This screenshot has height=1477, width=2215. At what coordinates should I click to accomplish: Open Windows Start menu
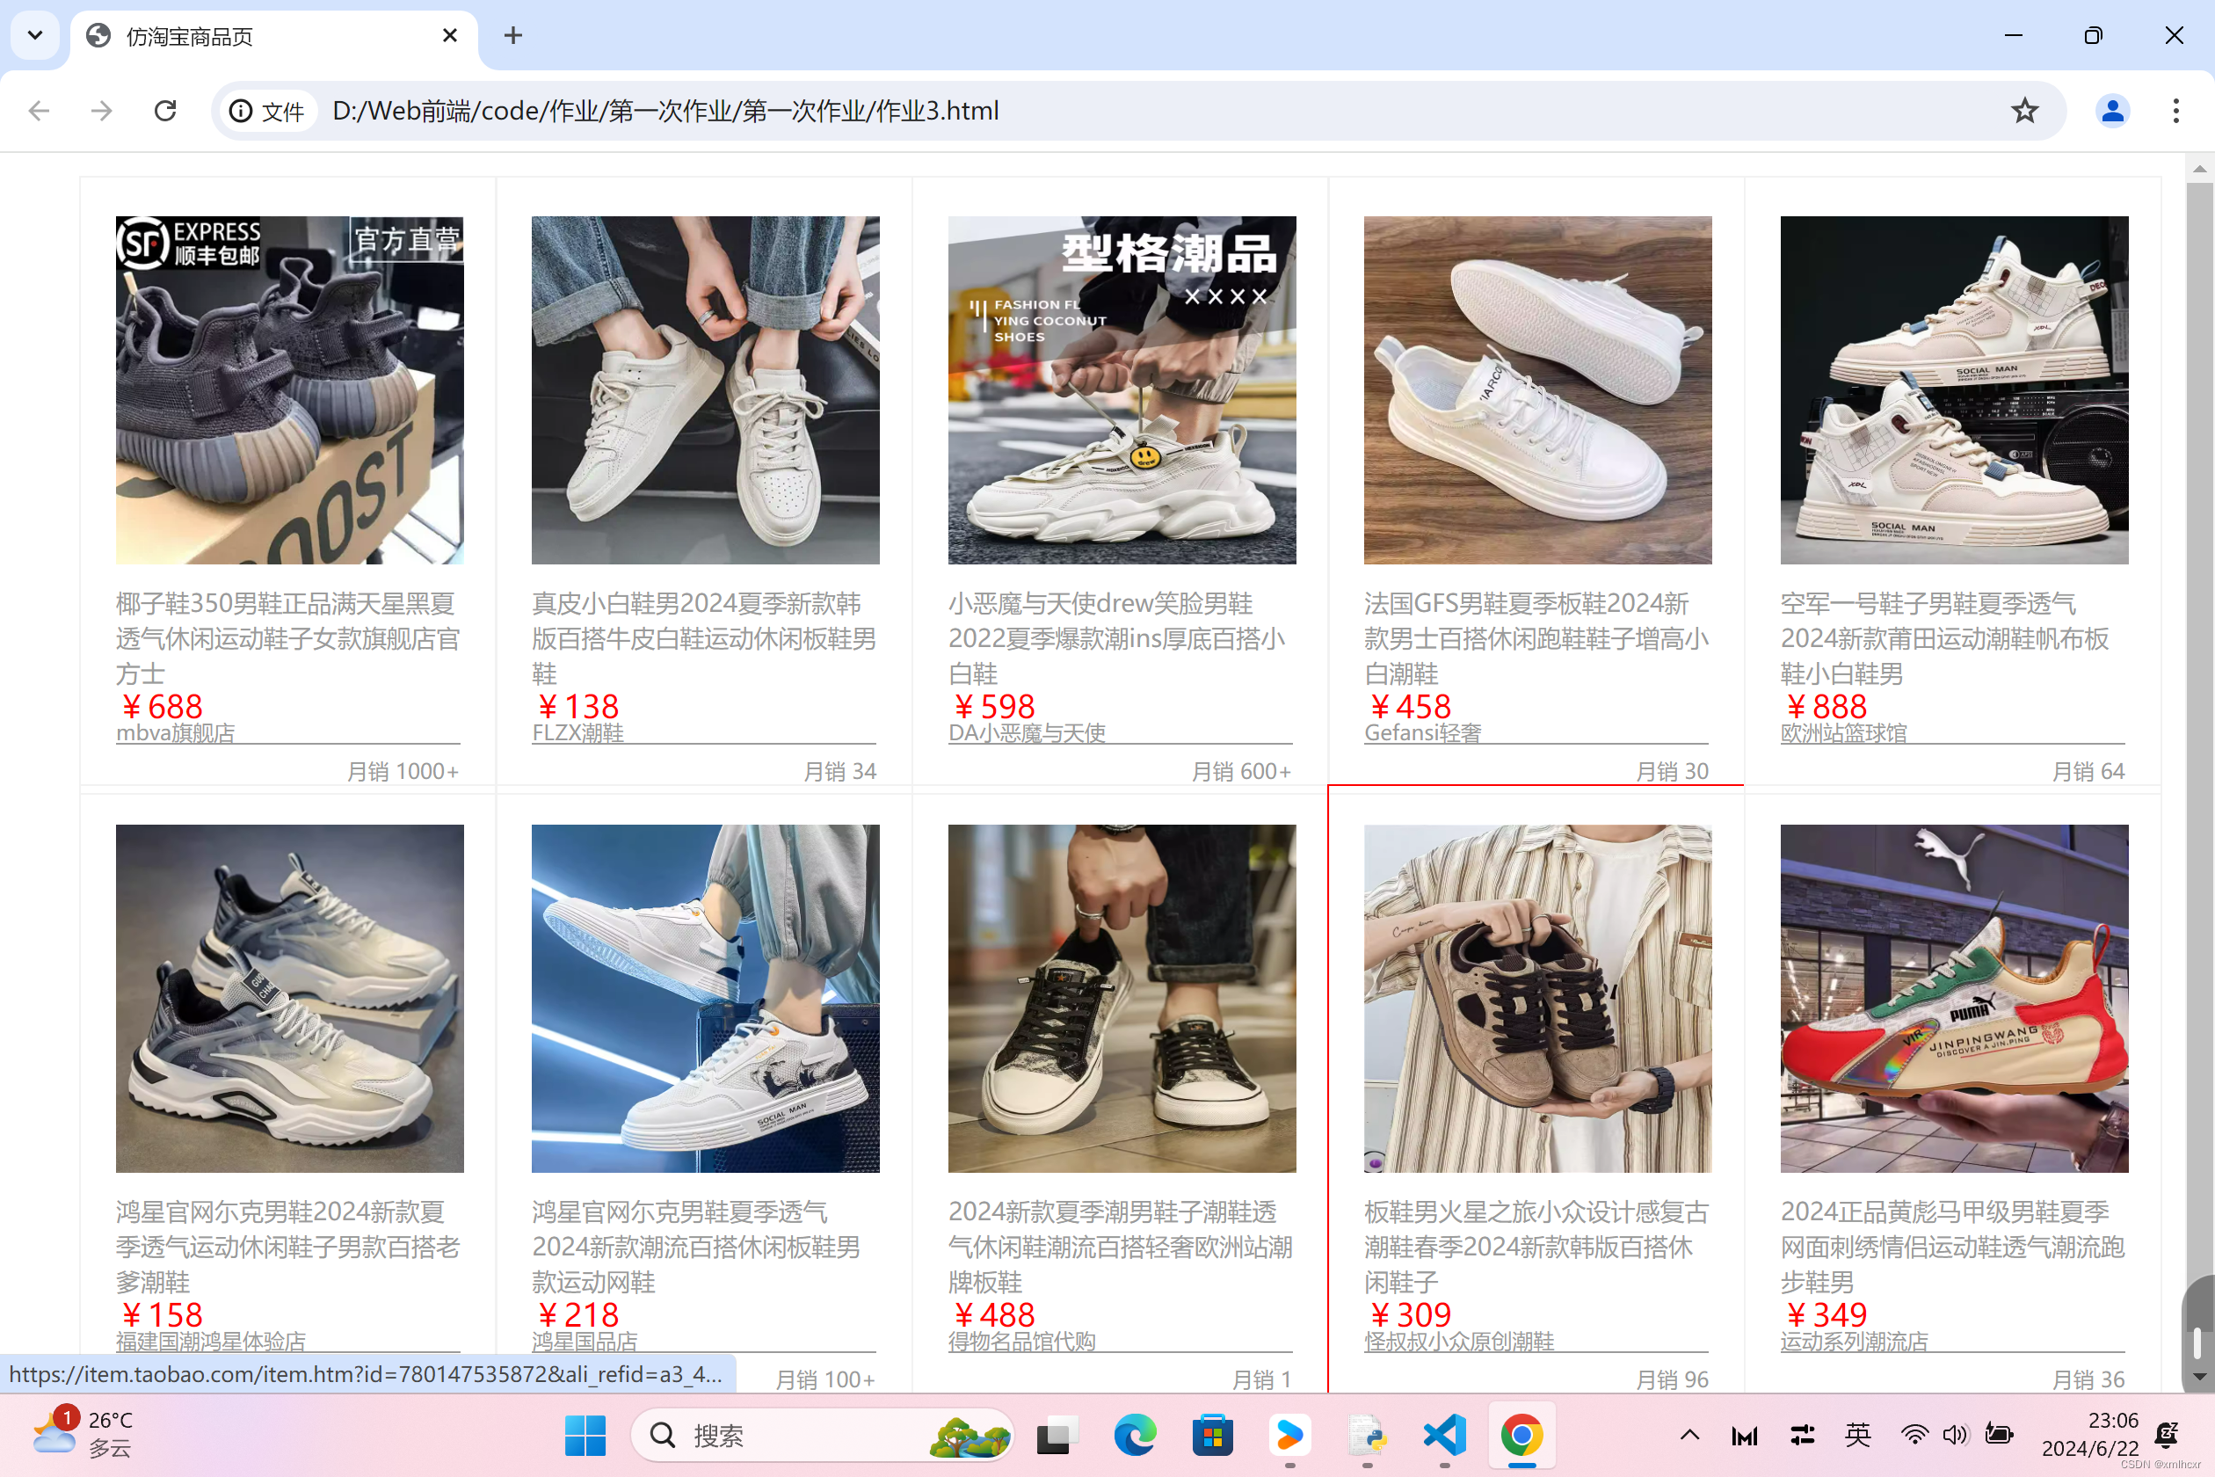pos(585,1436)
